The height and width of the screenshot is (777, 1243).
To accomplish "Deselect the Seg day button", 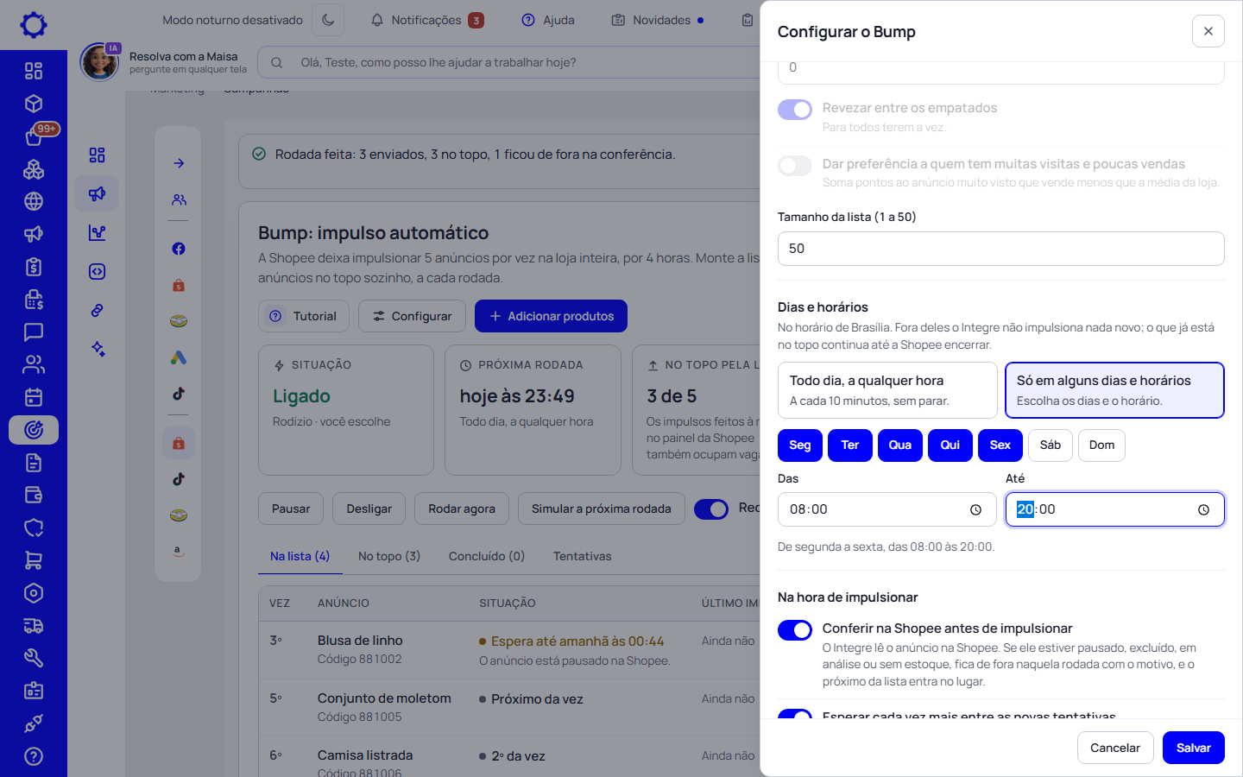I will 800,445.
